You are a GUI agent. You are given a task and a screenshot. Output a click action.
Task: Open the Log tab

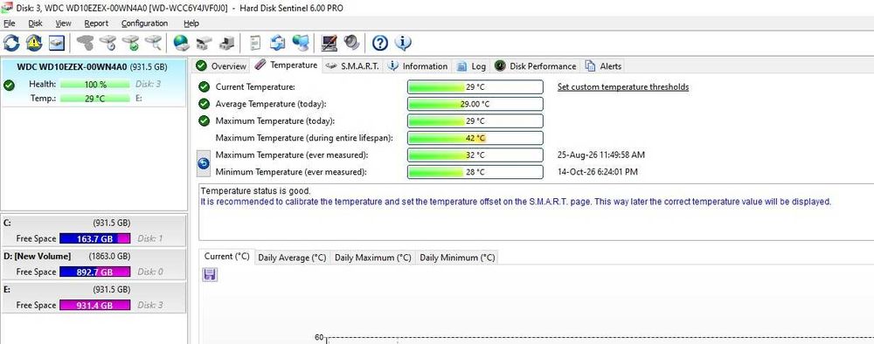click(472, 66)
